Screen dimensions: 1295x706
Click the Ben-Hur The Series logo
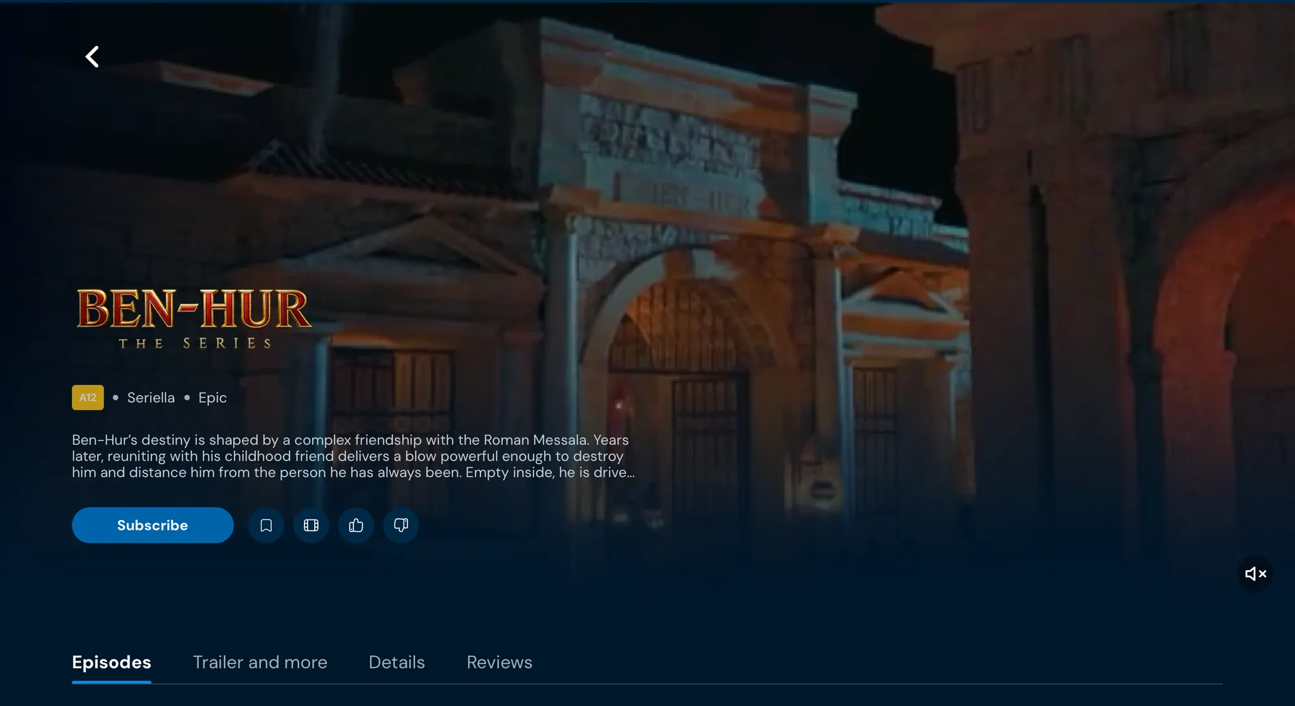pos(194,319)
